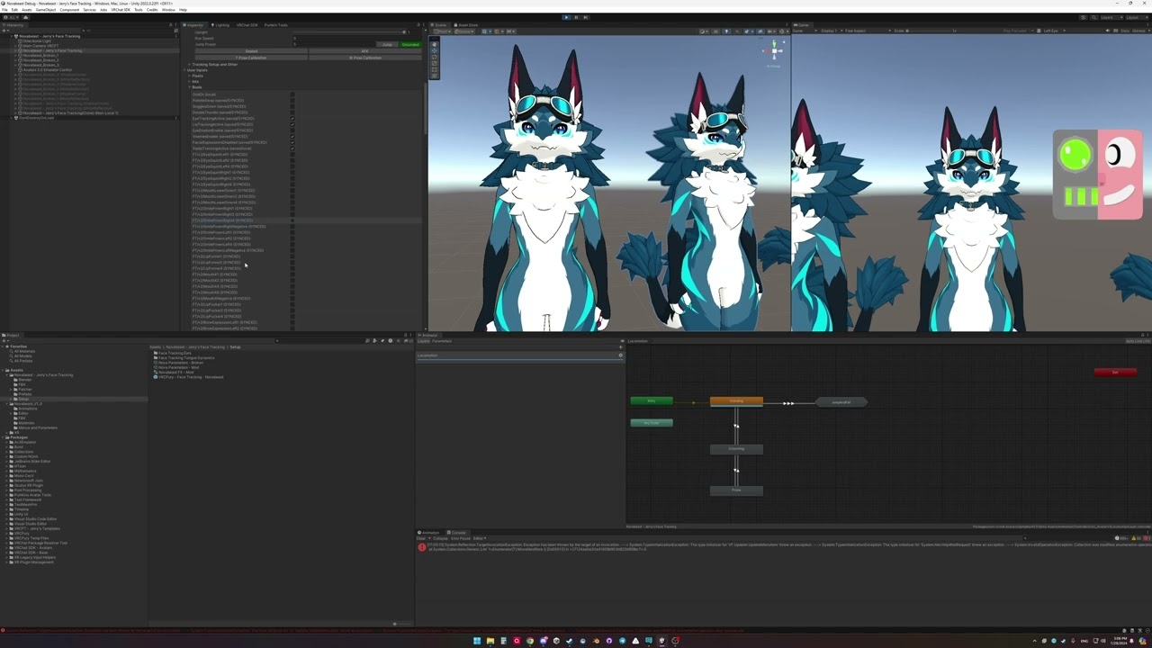Click the Step frame button in the toolbar
1152x648 pixels.
tap(586, 17)
